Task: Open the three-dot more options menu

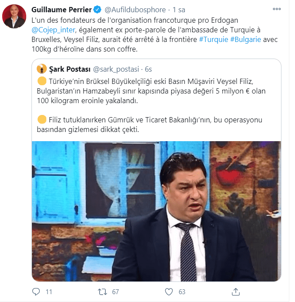Action: coord(277,9)
